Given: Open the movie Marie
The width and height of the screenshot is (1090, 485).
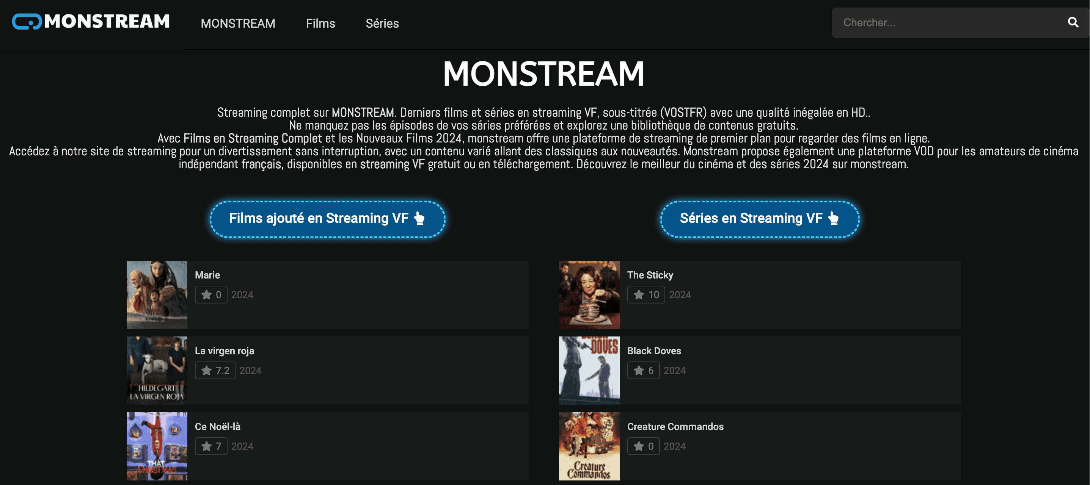Looking at the screenshot, I should [x=207, y=274].
